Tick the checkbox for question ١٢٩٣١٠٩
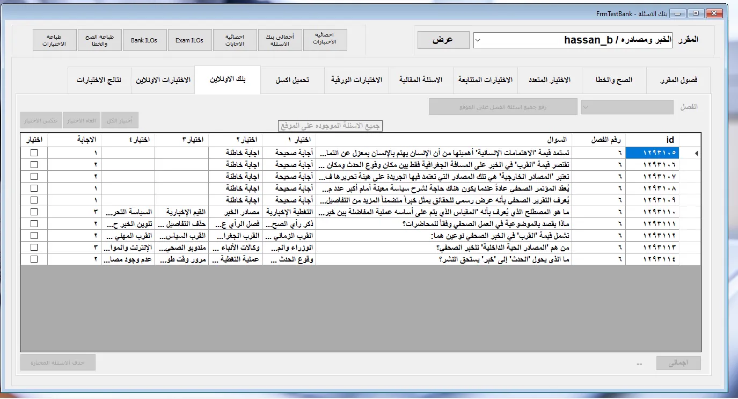Image resolution: width=738 pixels, height=399 pixels. pos(34,200)
